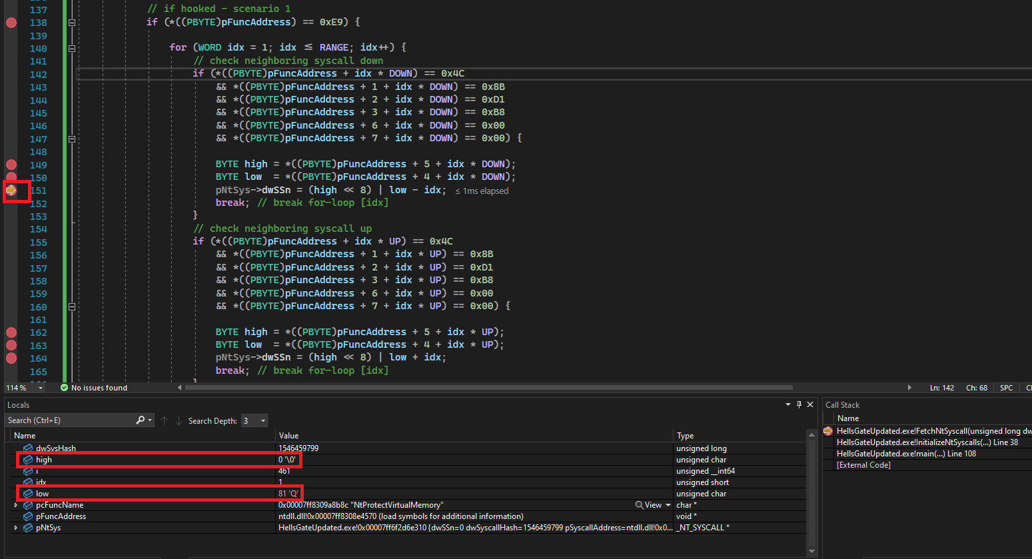Image resolution: width=1032 pixels, height=559 pixels.
Task: Select the Call Stack panel title
Action: pyautogui.click(x=842, y=405)
